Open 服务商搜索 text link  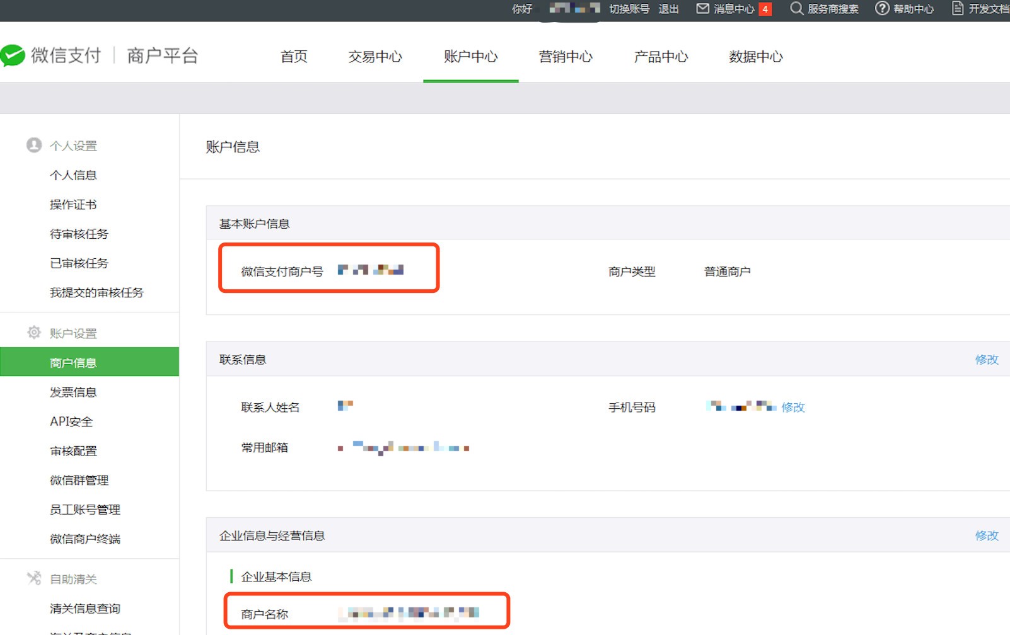pyautogui.click(x=833, y=9)
